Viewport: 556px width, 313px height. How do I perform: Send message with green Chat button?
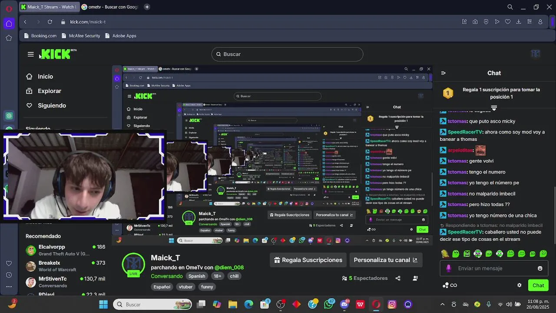538,285
